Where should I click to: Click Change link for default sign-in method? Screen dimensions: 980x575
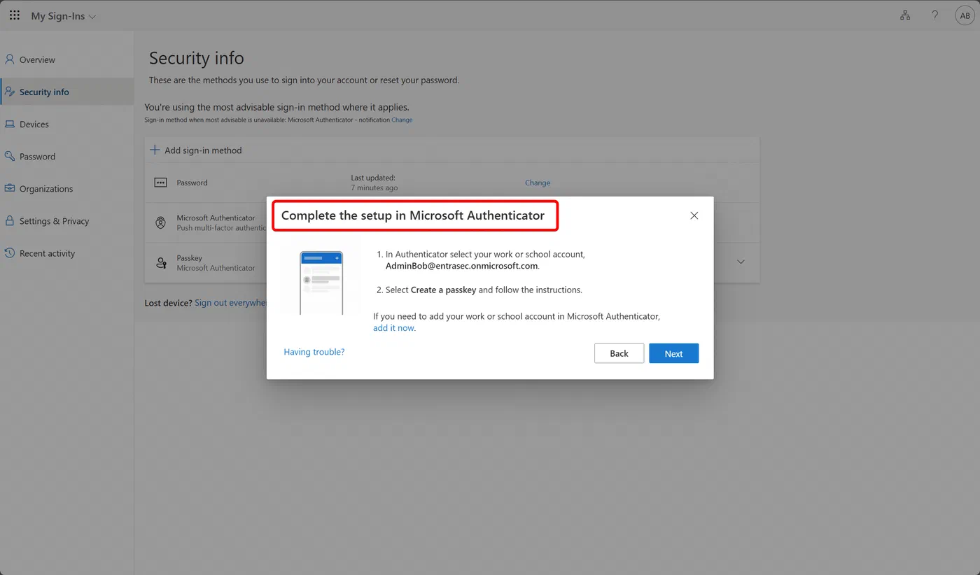(402, 120)
